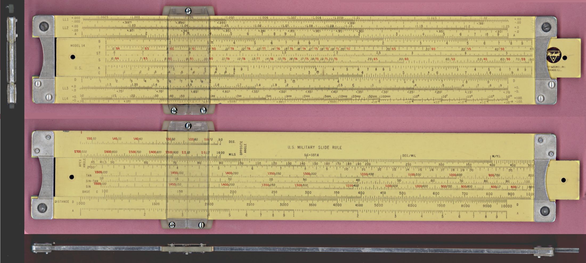Click the U.S. MILITARY SLIDE RULE title
Viewport: 586px width, 263px height.
pos(315,147)
